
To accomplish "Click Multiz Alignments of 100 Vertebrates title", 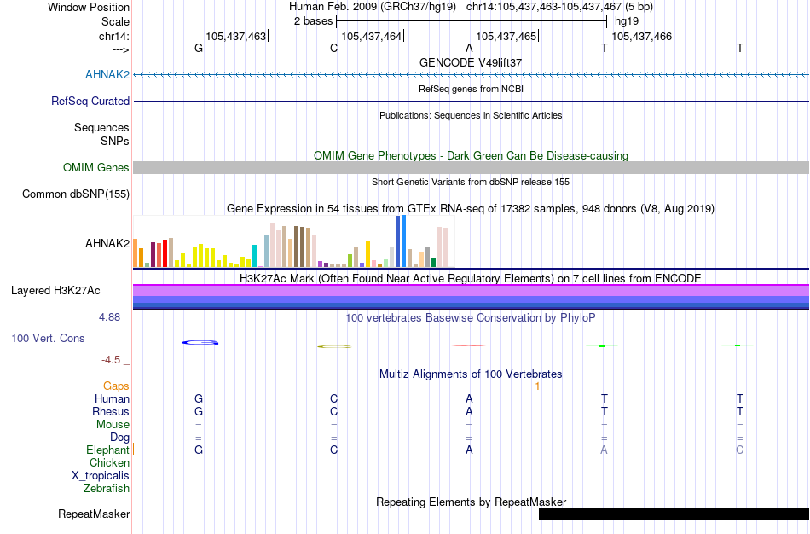I will (x=471, y=374).
